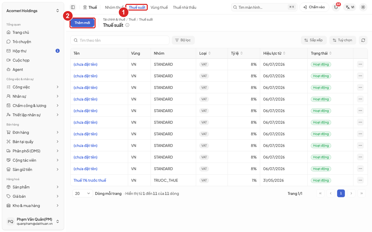Sort table by Loại column
The image size is (372, 232).
[x=205, y=53]
